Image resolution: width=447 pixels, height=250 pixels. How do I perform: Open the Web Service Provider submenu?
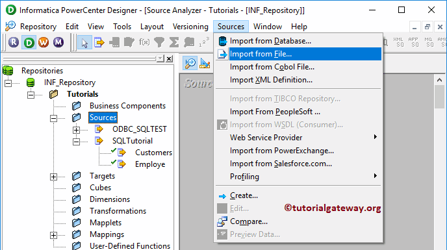click(298, 138)
